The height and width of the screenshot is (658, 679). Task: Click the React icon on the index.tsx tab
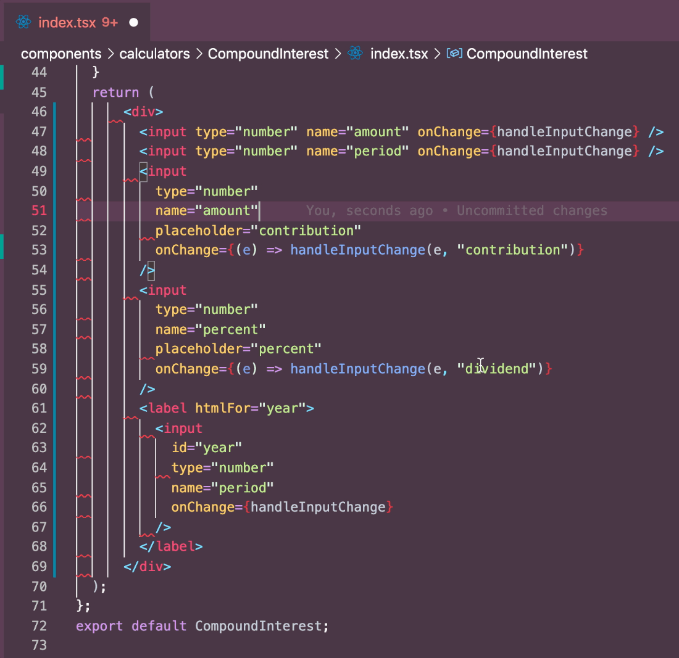[23, 22]
